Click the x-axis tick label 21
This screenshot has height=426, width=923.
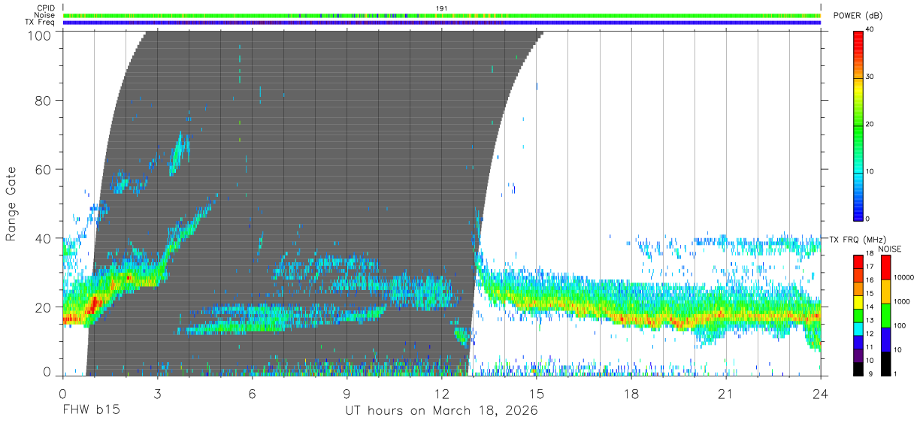[726, 394]
